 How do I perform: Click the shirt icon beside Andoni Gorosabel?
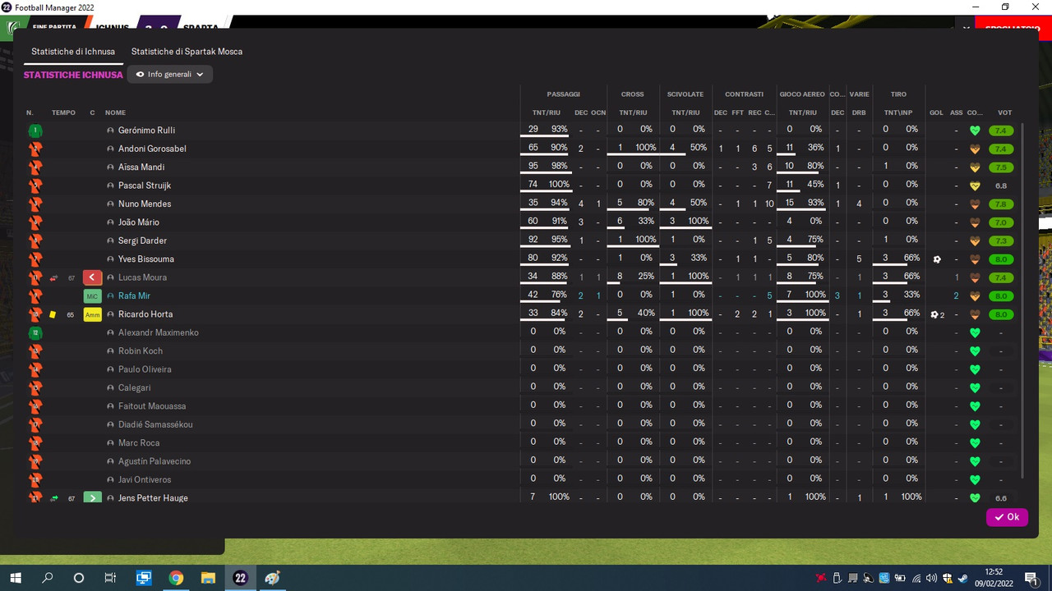click(35, 149)
